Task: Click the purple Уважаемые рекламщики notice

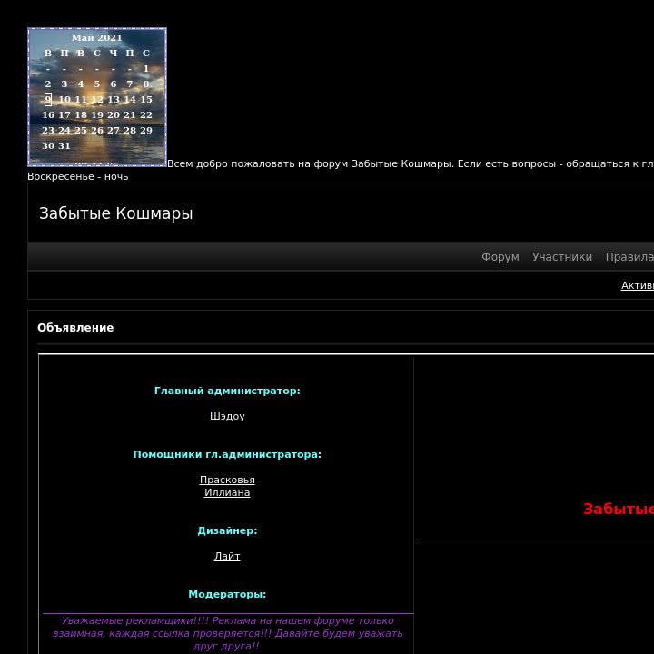Action: coord(227,634)
